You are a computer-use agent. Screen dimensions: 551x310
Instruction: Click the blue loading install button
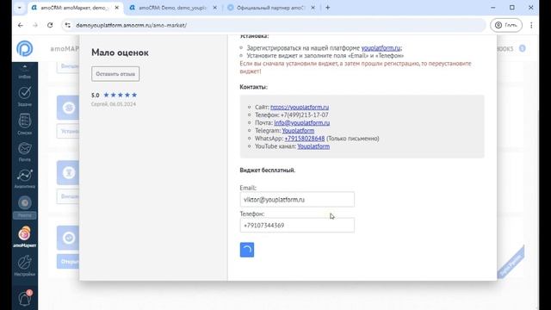pyautogui.click(x=247, y=250)
